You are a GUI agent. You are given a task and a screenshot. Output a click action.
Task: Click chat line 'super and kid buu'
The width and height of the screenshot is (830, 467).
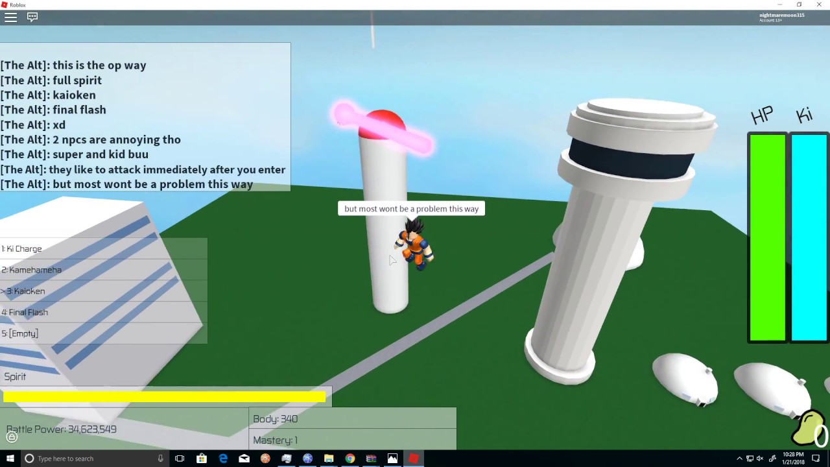pyautogui.click(x=75, y=154)
